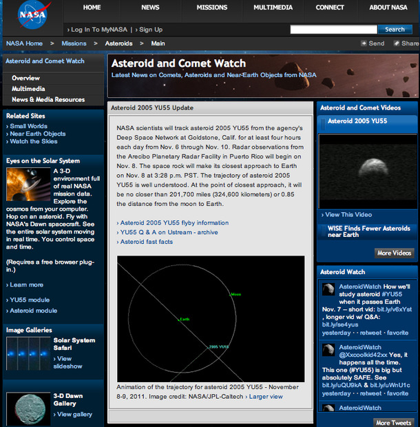Screen dimensions: 420x427
Task: Click Solar System Safari thumbnail
Action: pyautogui.click(x=28, y=353)
